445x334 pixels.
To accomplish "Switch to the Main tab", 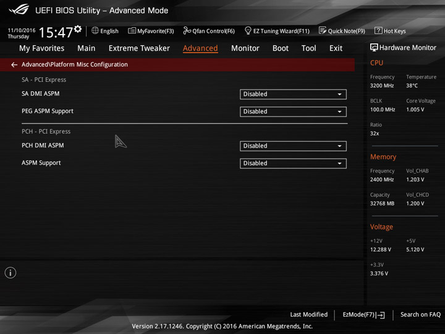I will (87, 48).
